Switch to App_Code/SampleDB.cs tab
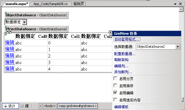The height and width of the screenshot is (110, 185). [51, 4]
